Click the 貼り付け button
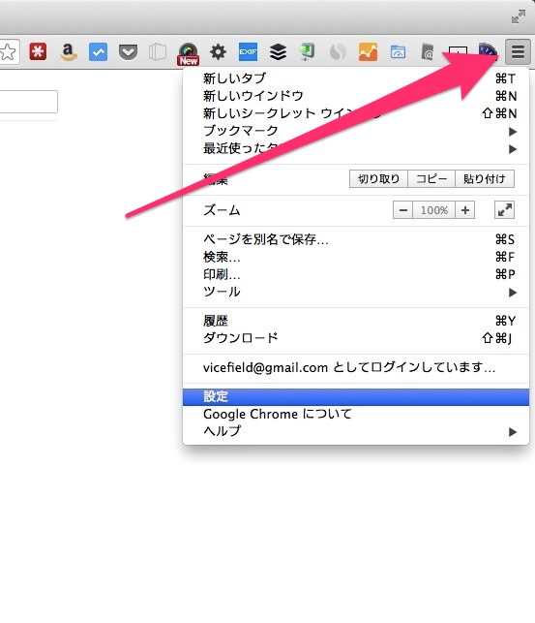The height and width of the screenshot is (623, 535). coord(485,179)
